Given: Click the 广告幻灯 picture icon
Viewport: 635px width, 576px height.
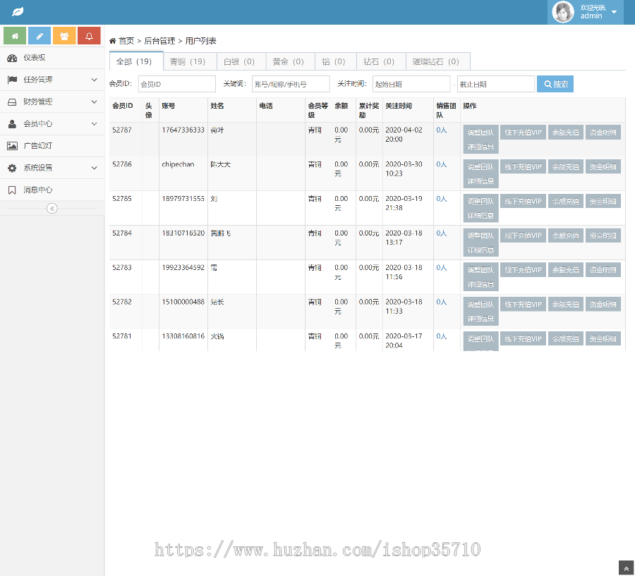Looking at the screenshot, I should 12,146.
